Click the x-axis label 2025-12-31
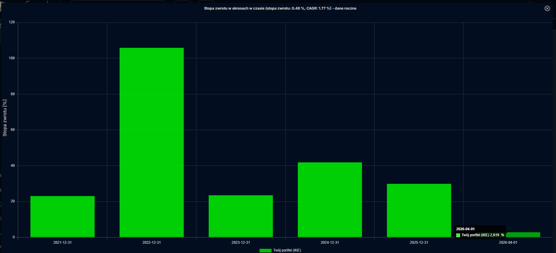Image resolution: width=556 pixels, height=253 pixels. click(x=419, y=242)
